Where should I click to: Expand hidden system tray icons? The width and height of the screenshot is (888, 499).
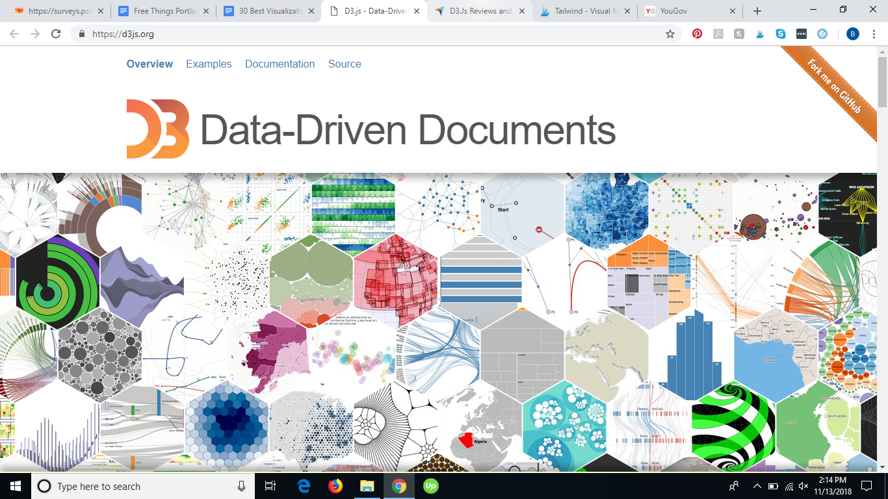757,486
